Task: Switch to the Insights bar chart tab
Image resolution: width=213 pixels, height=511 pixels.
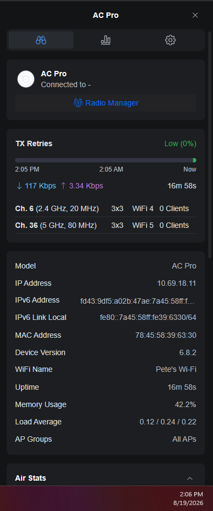Action: point(106,40)
